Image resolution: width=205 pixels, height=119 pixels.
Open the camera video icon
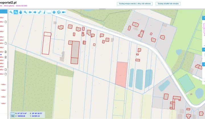[x=63, y=12]
